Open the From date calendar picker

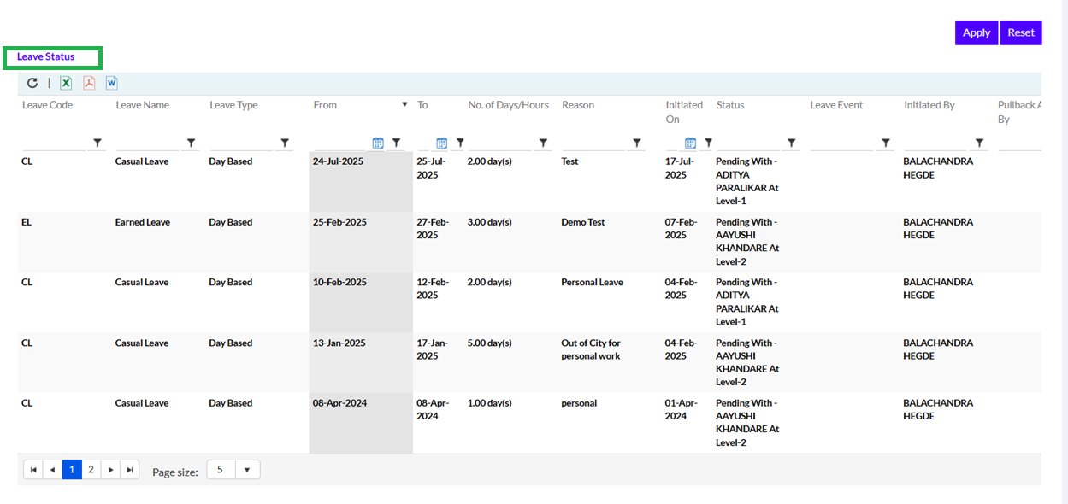pyautogui.click(x=378, y=144)
